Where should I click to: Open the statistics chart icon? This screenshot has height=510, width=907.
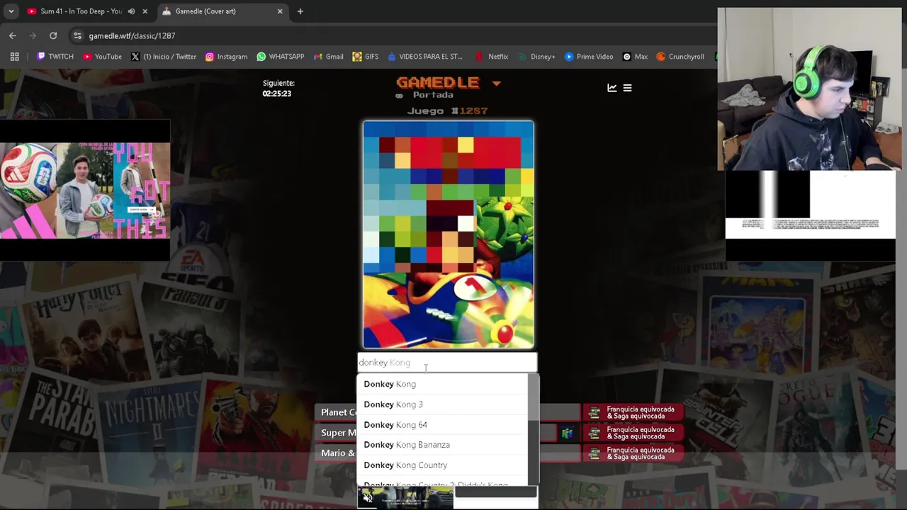click(612, 88)
